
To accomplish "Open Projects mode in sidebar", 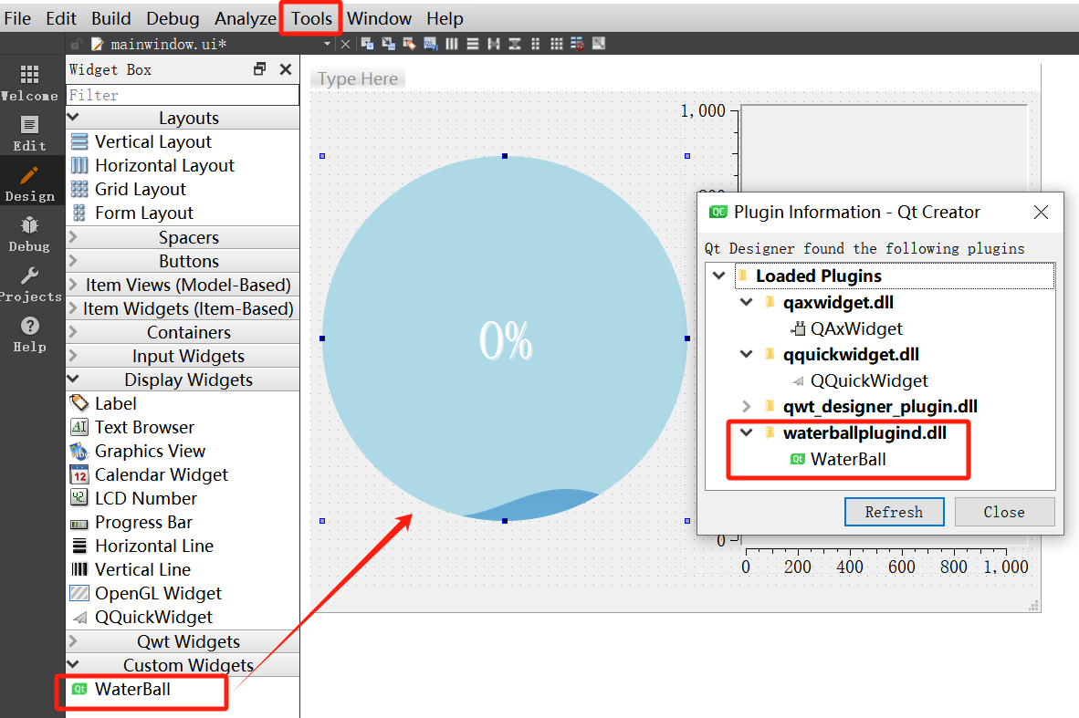I will click(29, 284).
